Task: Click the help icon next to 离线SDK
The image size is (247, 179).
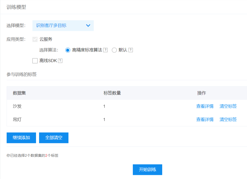Action: (x=60, y=61)
